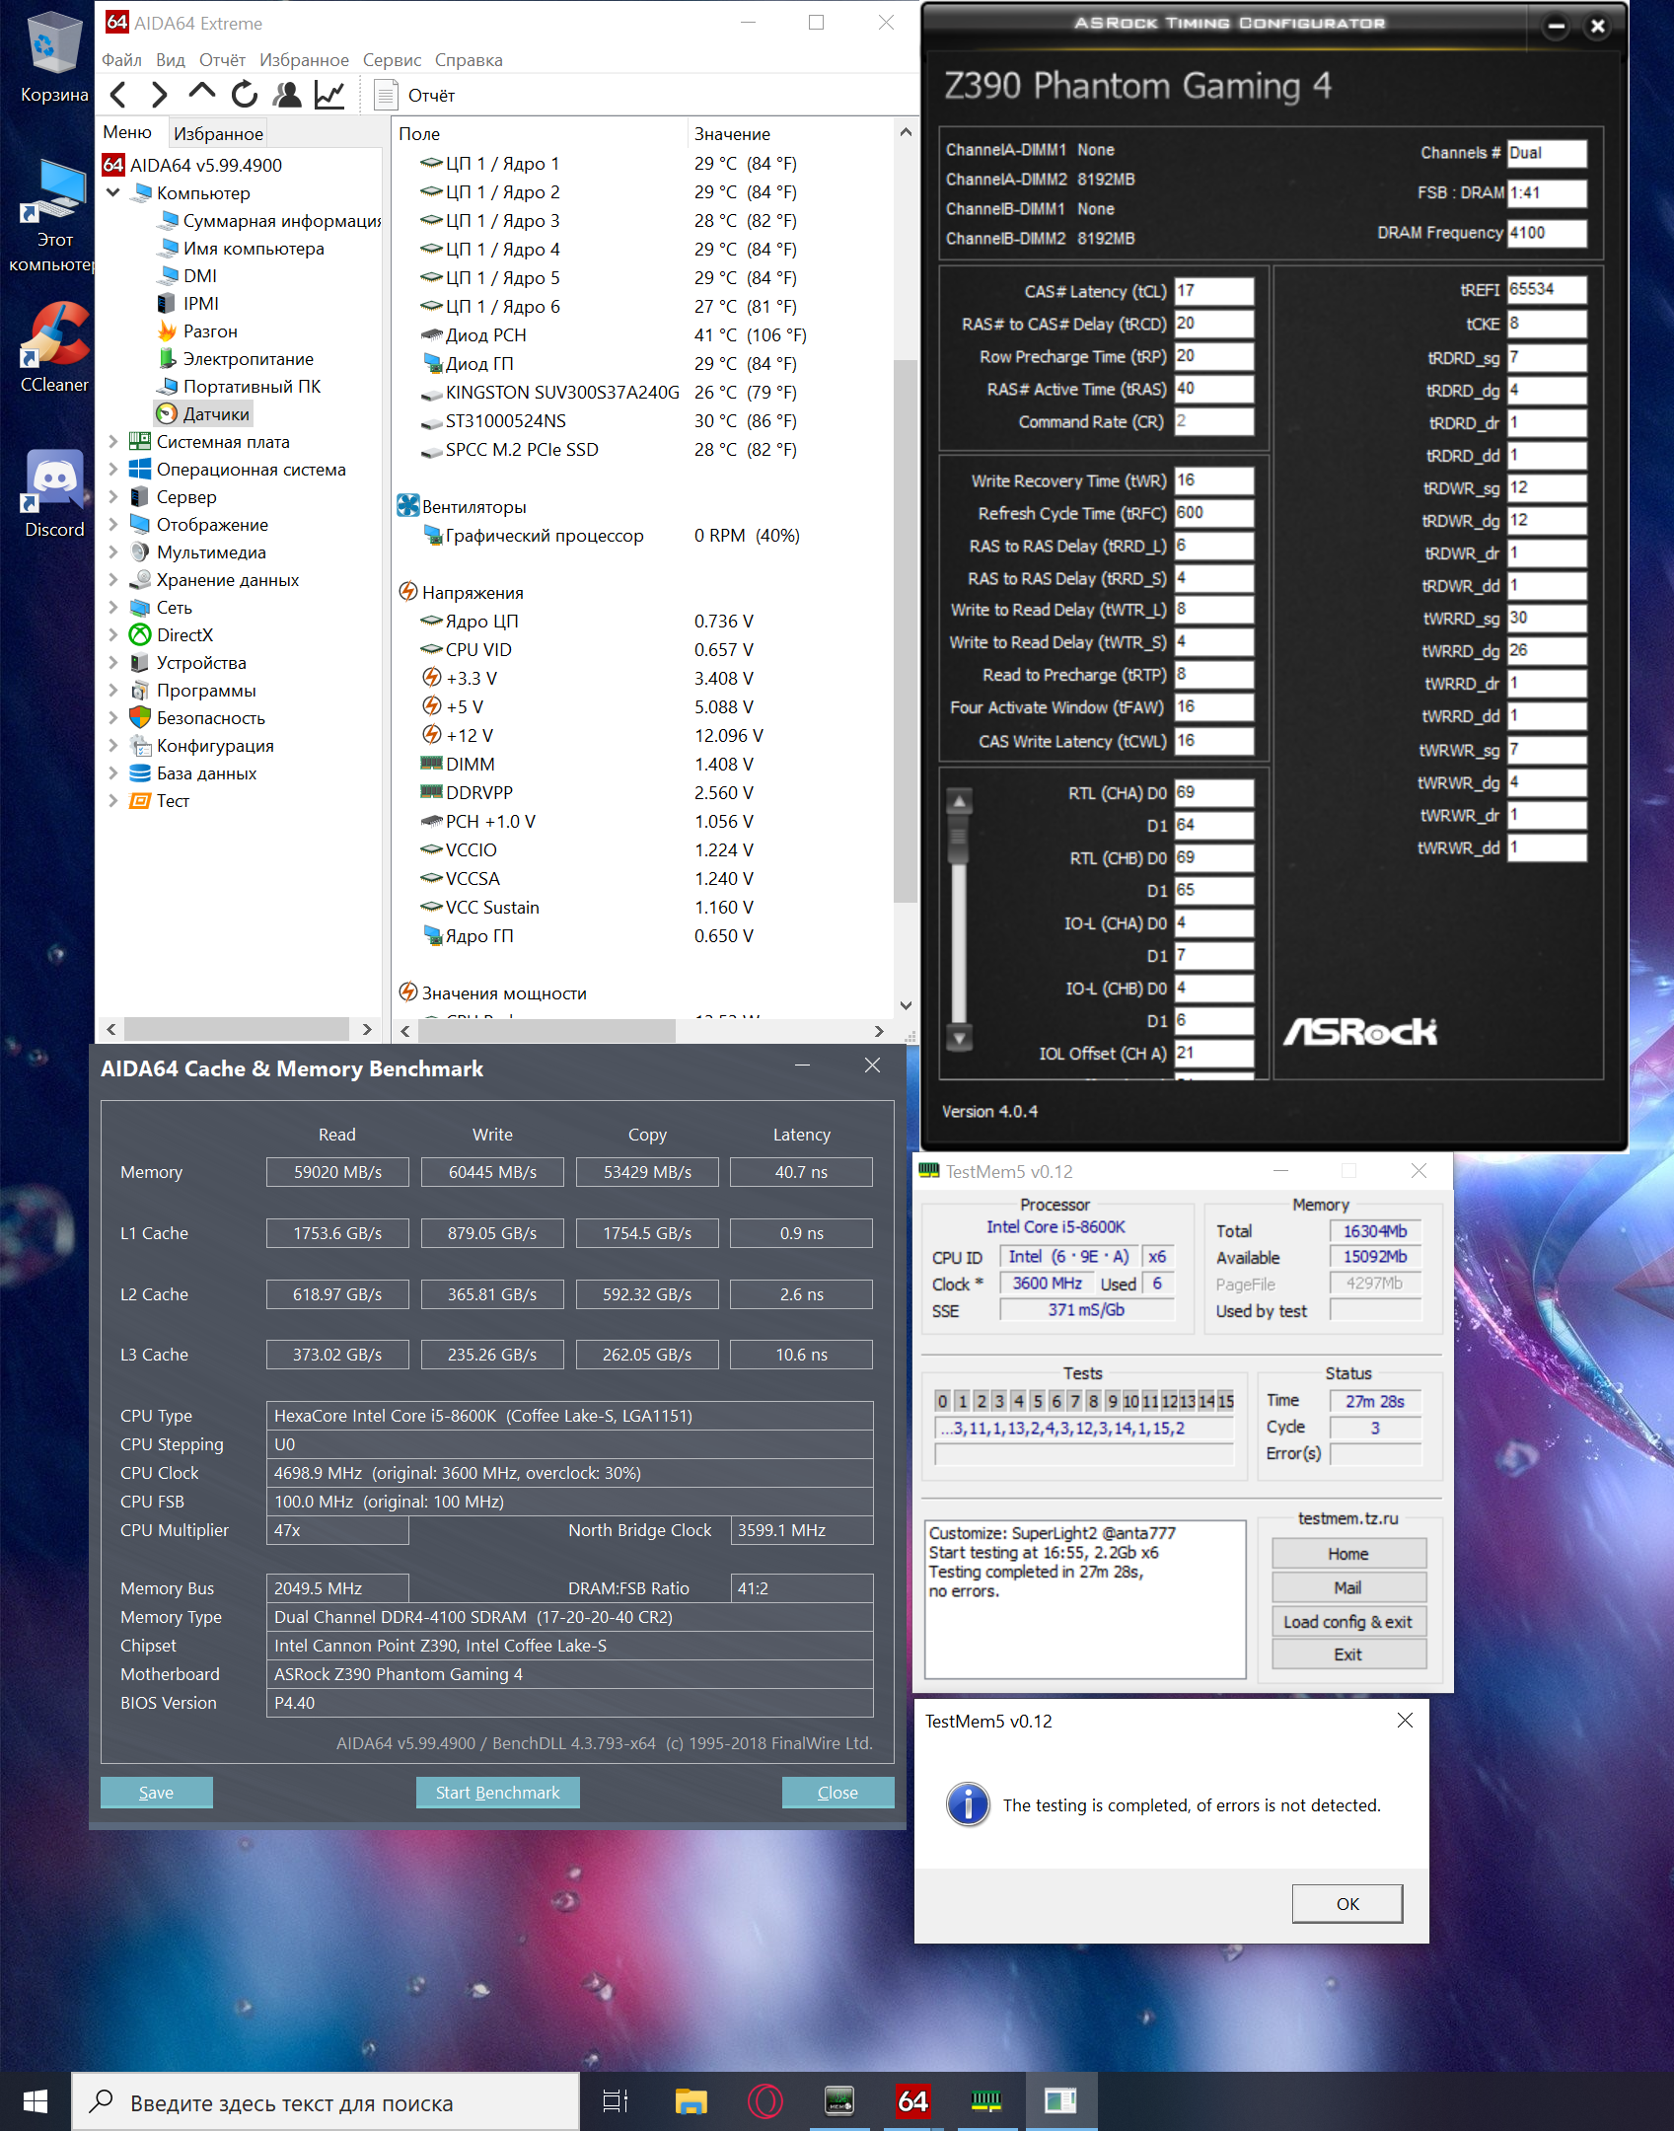
Task: Switch to the Избранное tab
Action: (218, 133)
